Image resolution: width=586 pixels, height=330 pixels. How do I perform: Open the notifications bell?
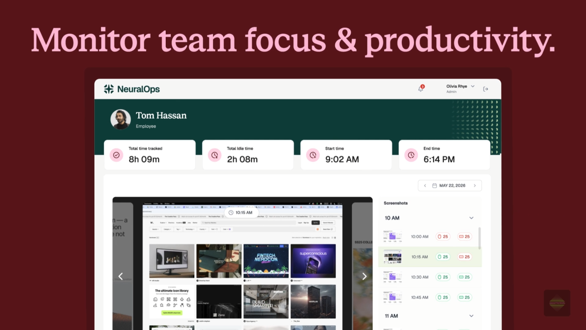point(421,89)
